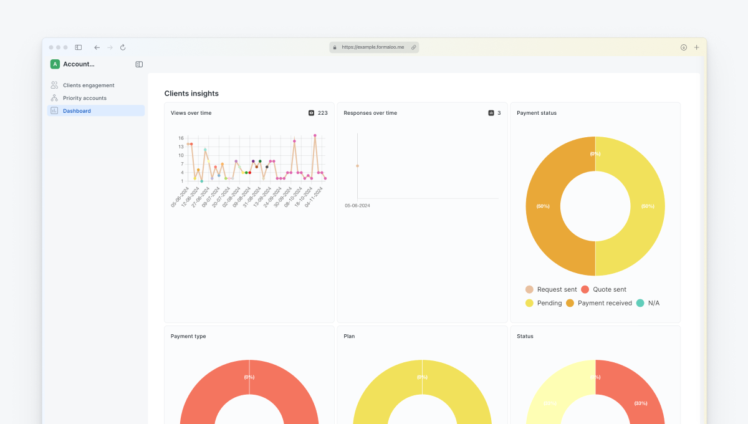
Task: Click the yellow Pending half of Payment status donut
Action: pos(647,206)
